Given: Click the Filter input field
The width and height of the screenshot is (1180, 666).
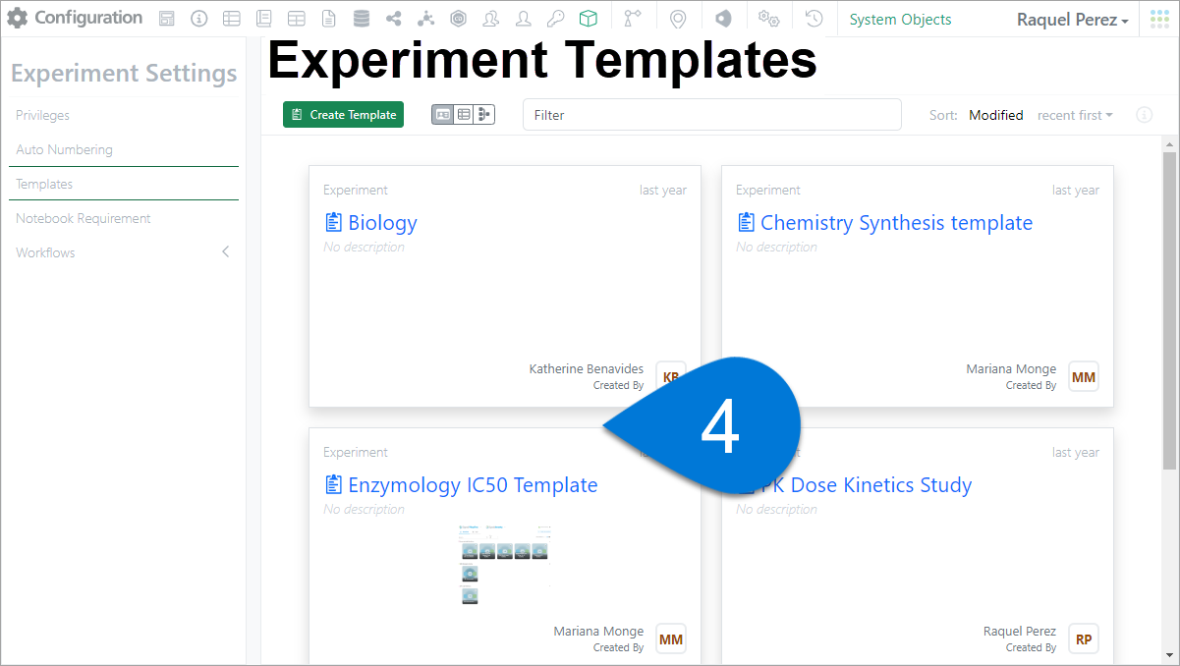Looking at the screenshot, I should pyautogui.click(x=711, y=115).
